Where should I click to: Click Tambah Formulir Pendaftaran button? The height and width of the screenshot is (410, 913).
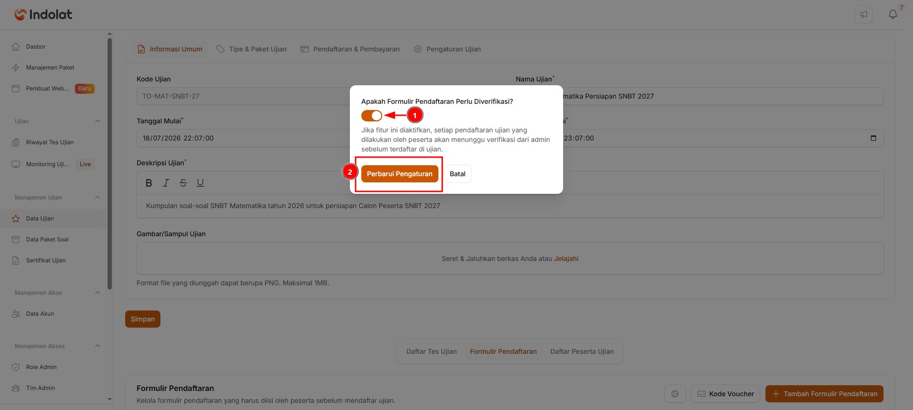pyautogui.click(x=824, y=394)
